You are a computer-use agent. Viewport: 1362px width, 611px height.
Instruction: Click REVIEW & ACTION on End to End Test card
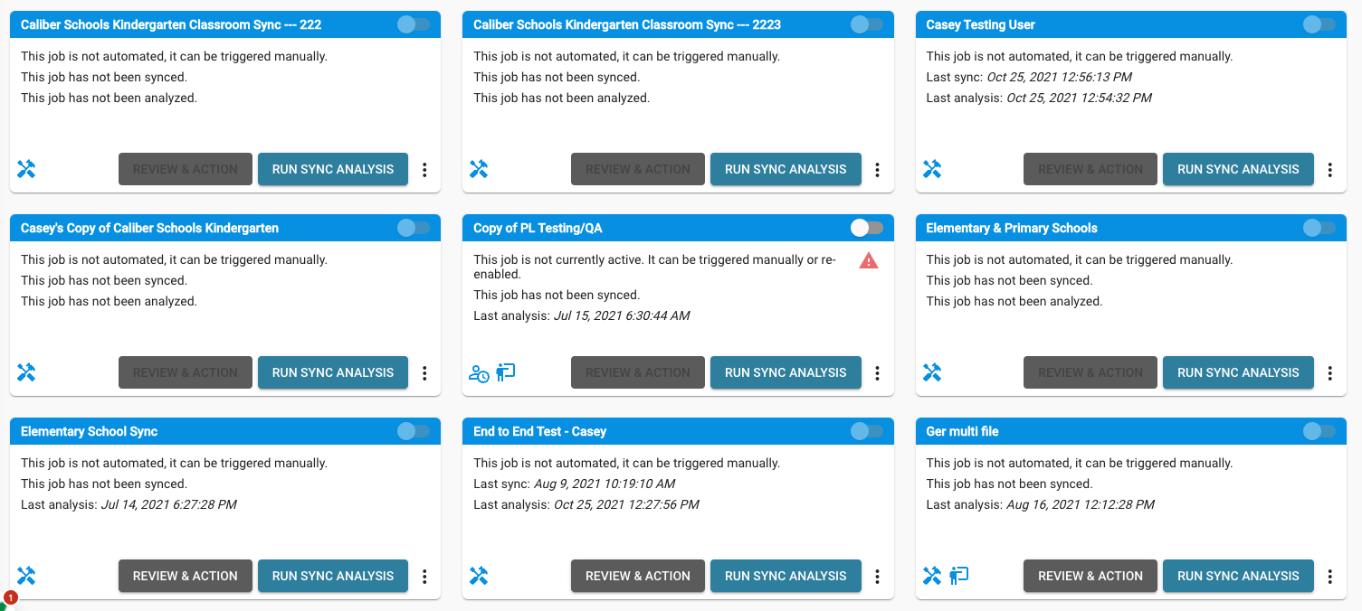coord(637,576)
